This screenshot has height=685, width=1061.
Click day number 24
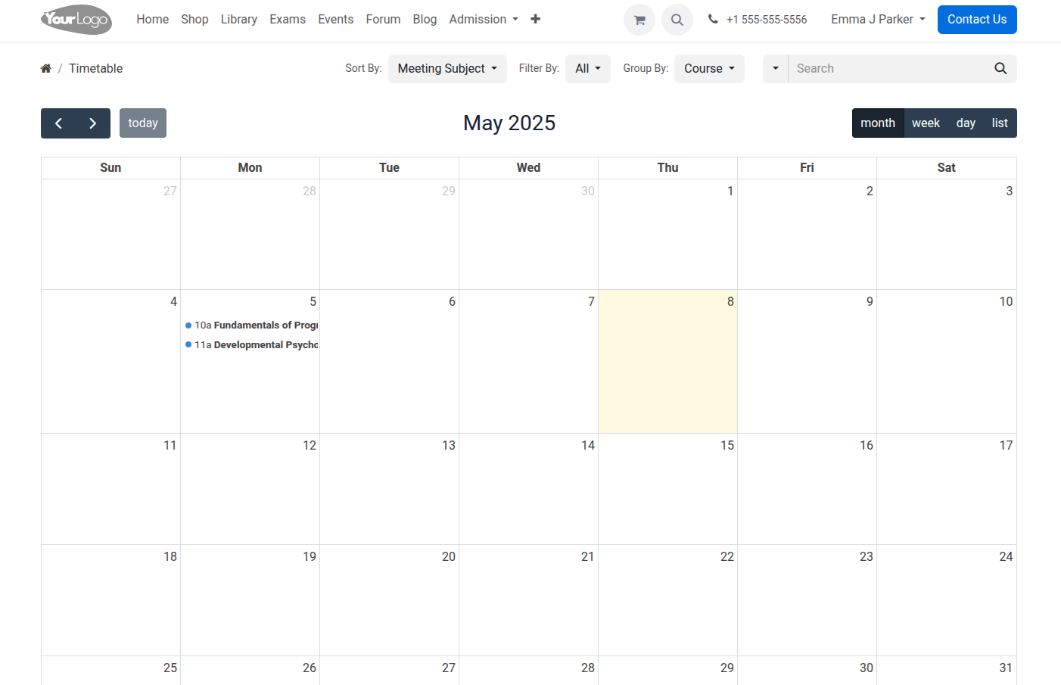click(1006, 556)
